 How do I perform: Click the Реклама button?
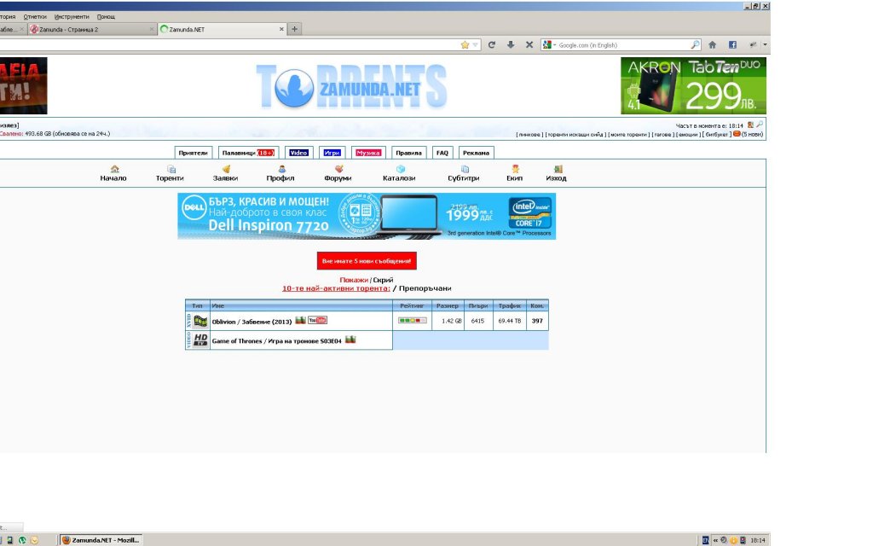point(476,153)
